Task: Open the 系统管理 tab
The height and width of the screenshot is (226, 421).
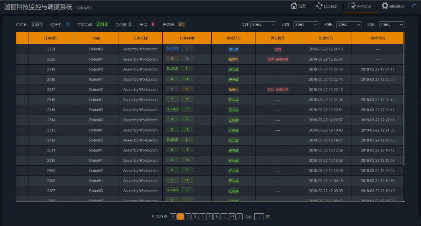Action: point(396,6)
